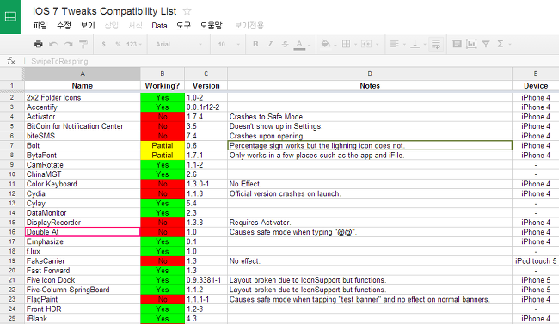Click the 'Working?' header cell
The height and width of the screenshot is (324, 559).
163,86
